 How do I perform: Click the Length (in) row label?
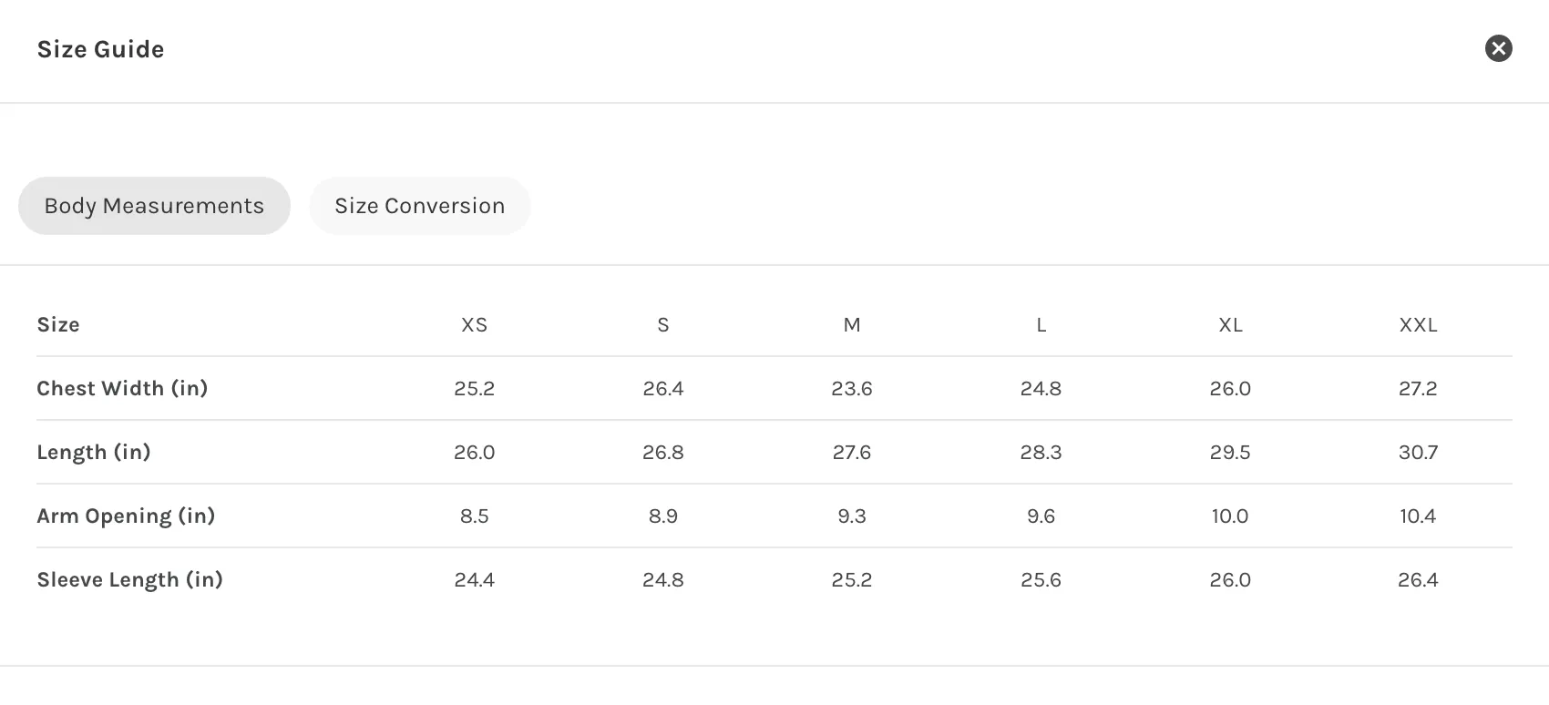94,453
